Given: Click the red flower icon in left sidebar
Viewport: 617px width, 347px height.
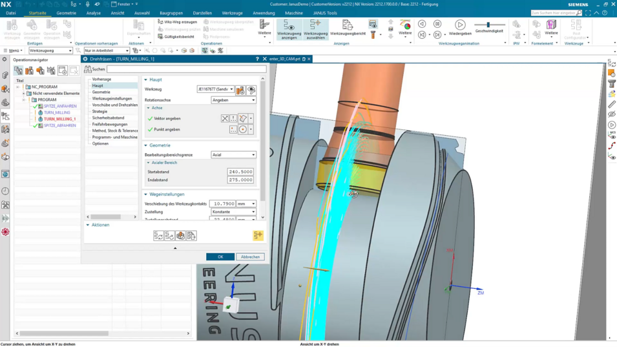Looking at the screenshot, I should coord(5,232).
